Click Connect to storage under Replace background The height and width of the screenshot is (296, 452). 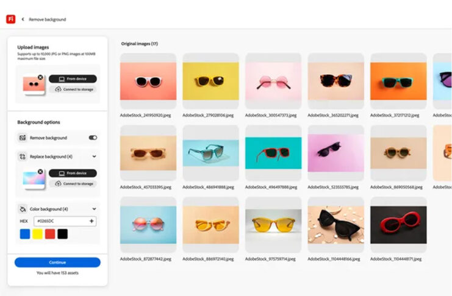[73, 183]
